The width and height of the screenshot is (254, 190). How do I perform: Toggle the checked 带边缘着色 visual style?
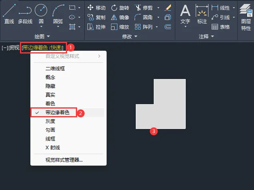(x=57, y=113)
